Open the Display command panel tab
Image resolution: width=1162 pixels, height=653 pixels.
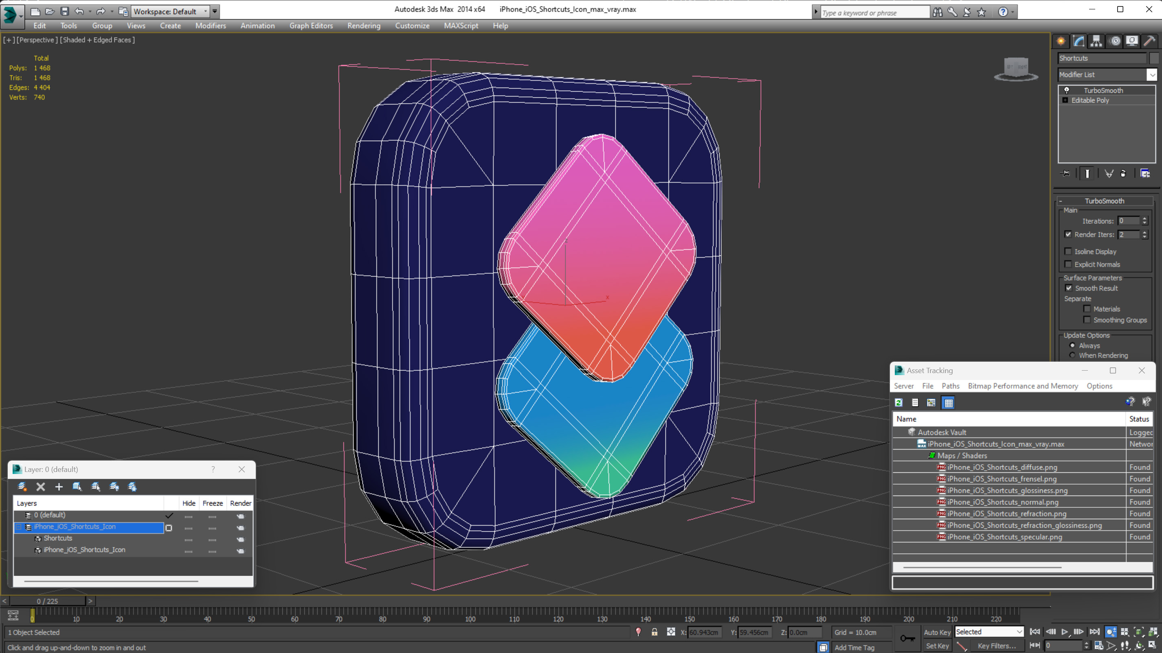click(1132, 41)
